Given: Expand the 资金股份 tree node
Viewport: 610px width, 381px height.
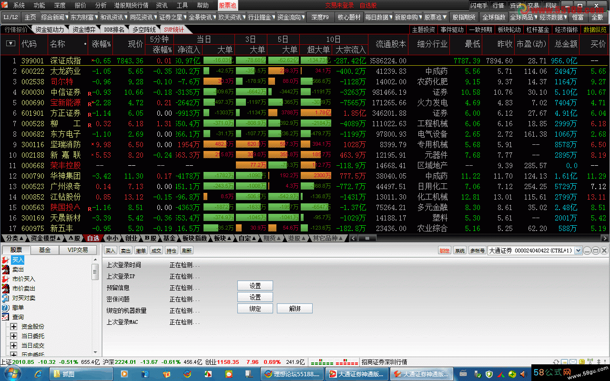Looking at the screenshot, I should [x=13, y=327].
